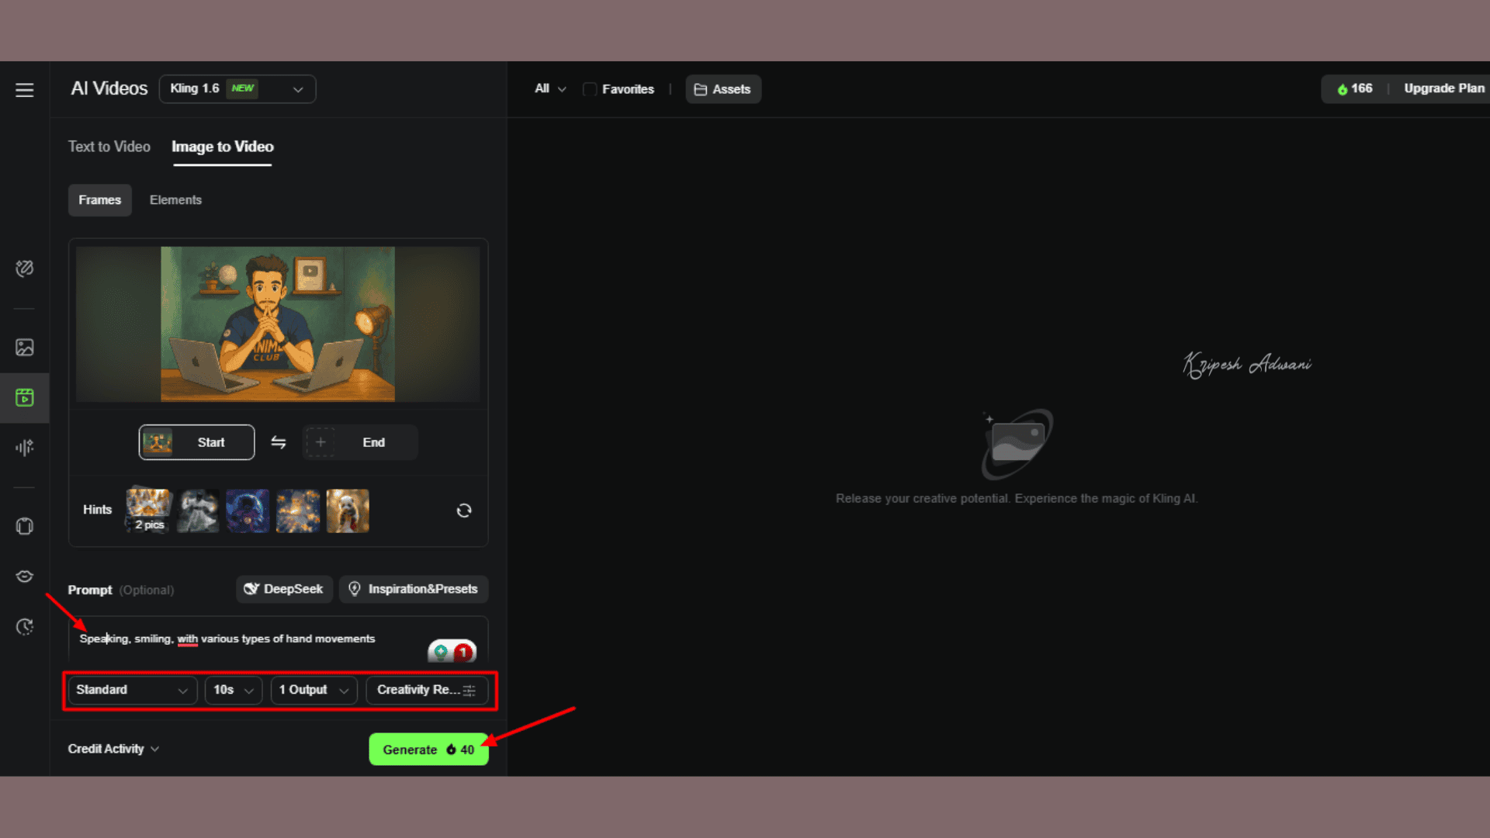
Task: Open the hamburger menu icon
Action: (25, 90)
